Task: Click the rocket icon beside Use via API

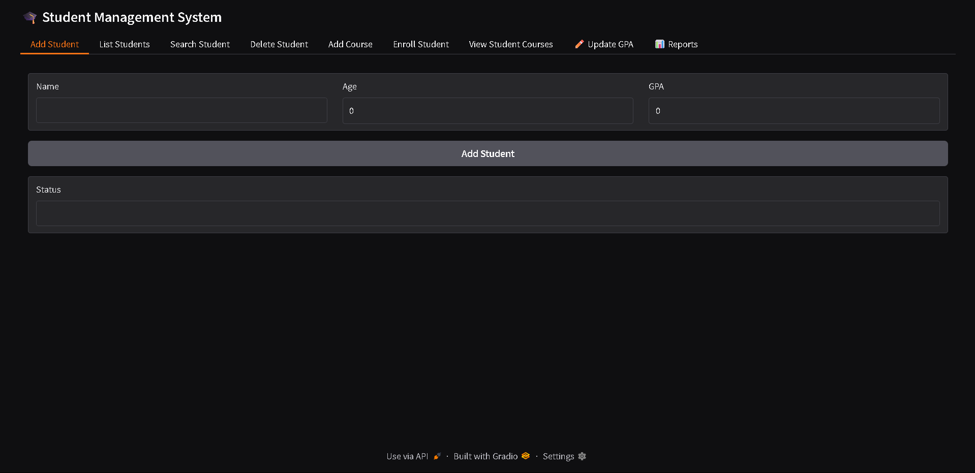Action: (x=437, y=456)
